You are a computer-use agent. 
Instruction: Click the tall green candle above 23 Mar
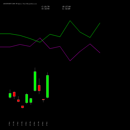(35, 81)
